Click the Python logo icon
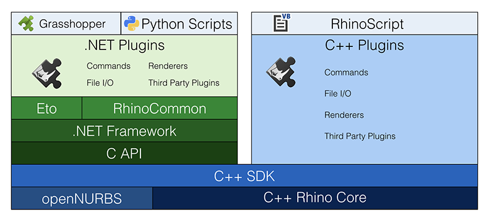489x223 pixels. [131, 24]
